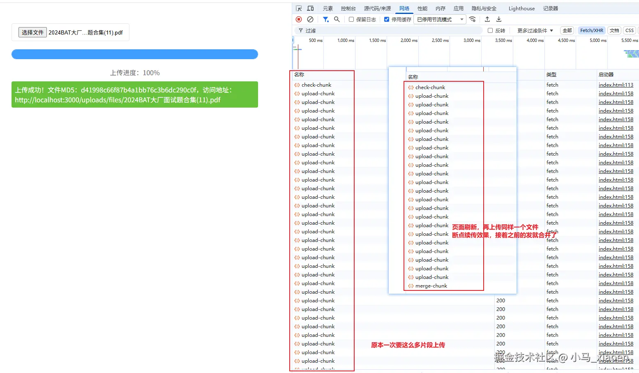
Task: Stop recording the network log
Action: (299, 19)
